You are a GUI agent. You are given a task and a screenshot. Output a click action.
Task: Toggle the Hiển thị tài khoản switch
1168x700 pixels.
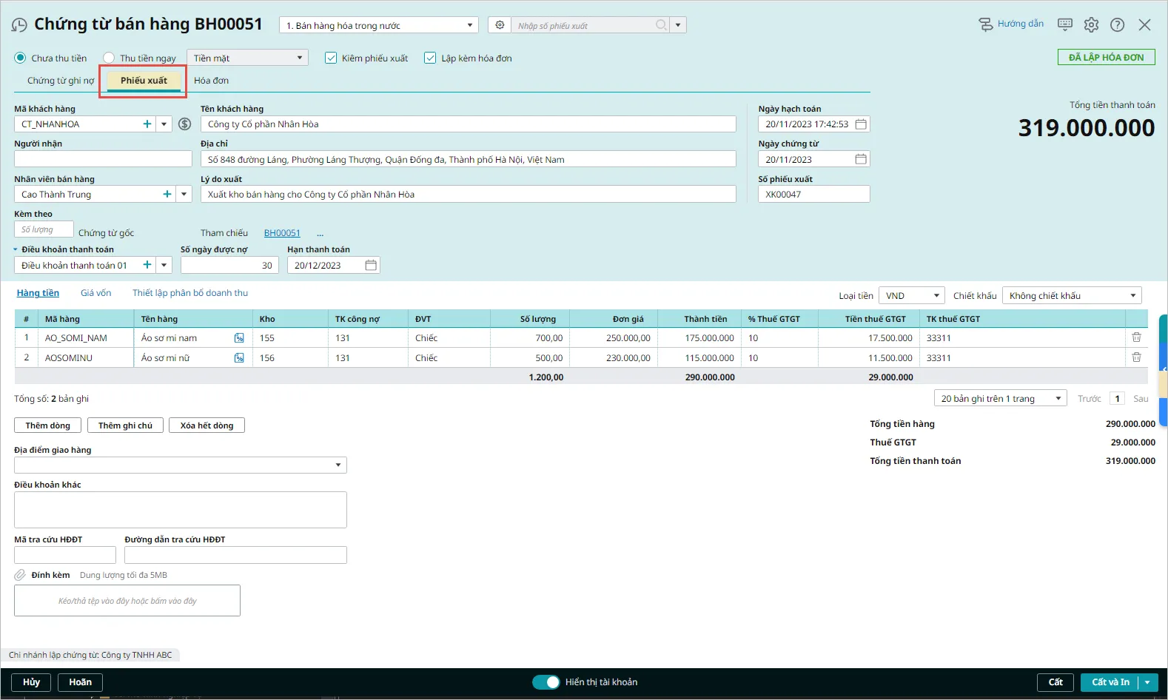[x=546, y=682]
